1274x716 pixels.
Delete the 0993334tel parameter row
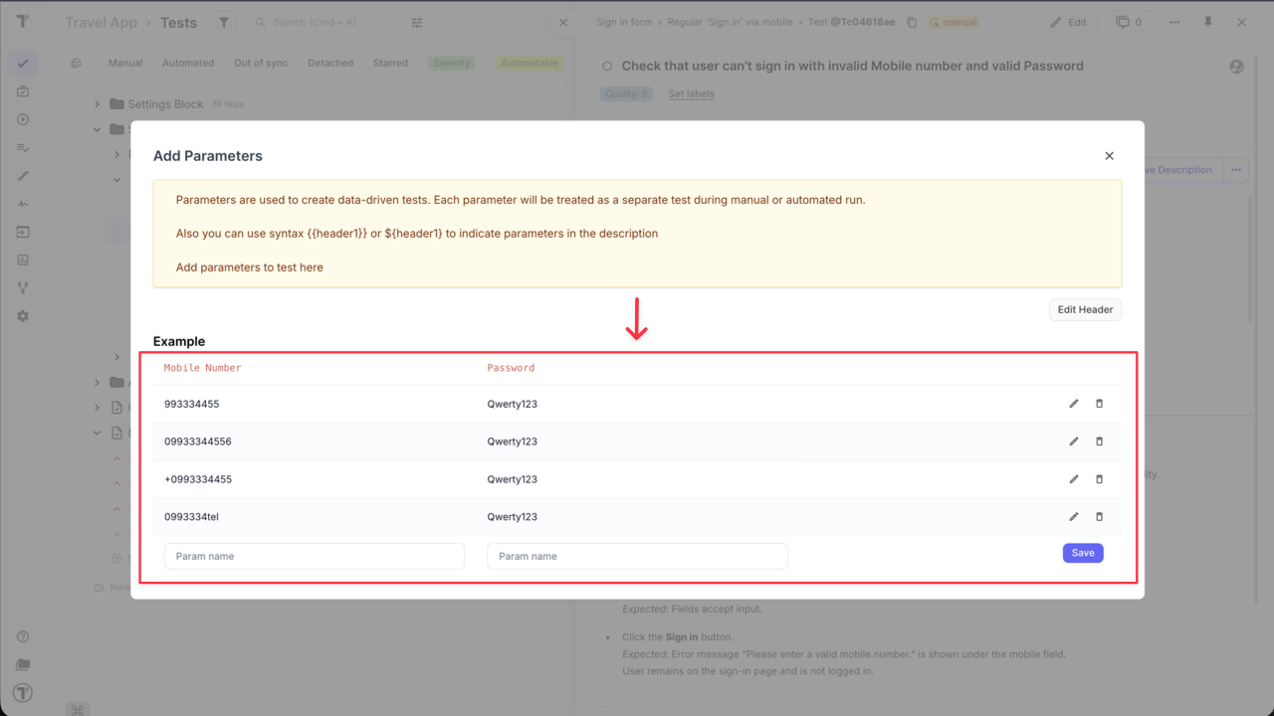point(1099,516)
